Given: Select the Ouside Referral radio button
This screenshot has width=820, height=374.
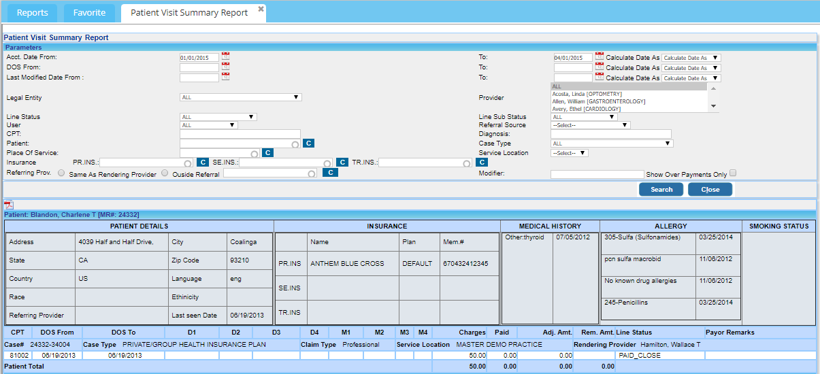Looking at the screenshot, I should click(165, 173).
